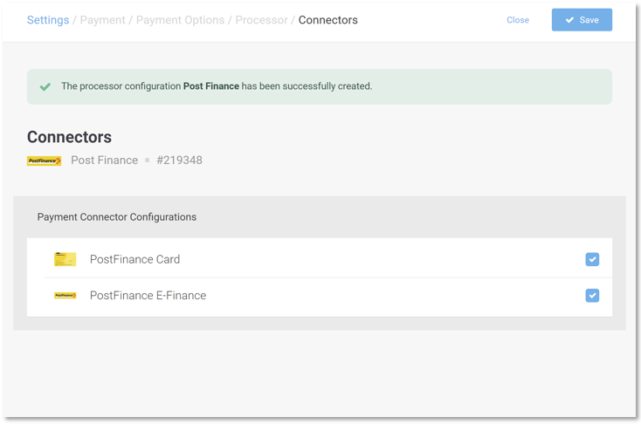Uncheck the PostFinance Card checkbox
This screenshot has width=641, height=424.
(x=592, y=259)
